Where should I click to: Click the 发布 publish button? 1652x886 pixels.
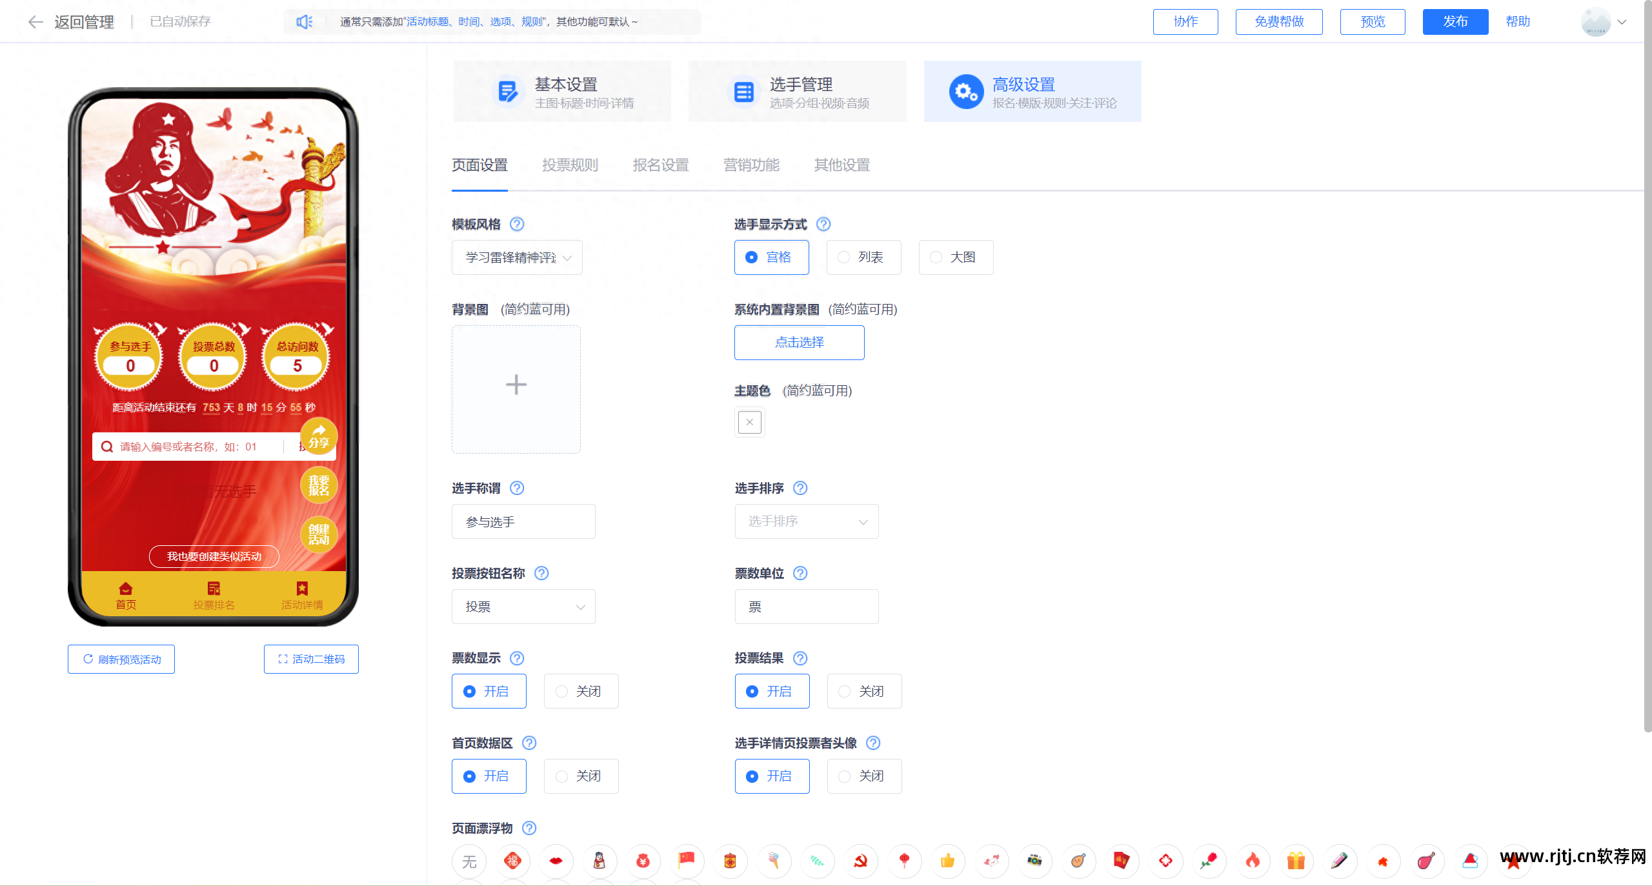pos(1455,21)
